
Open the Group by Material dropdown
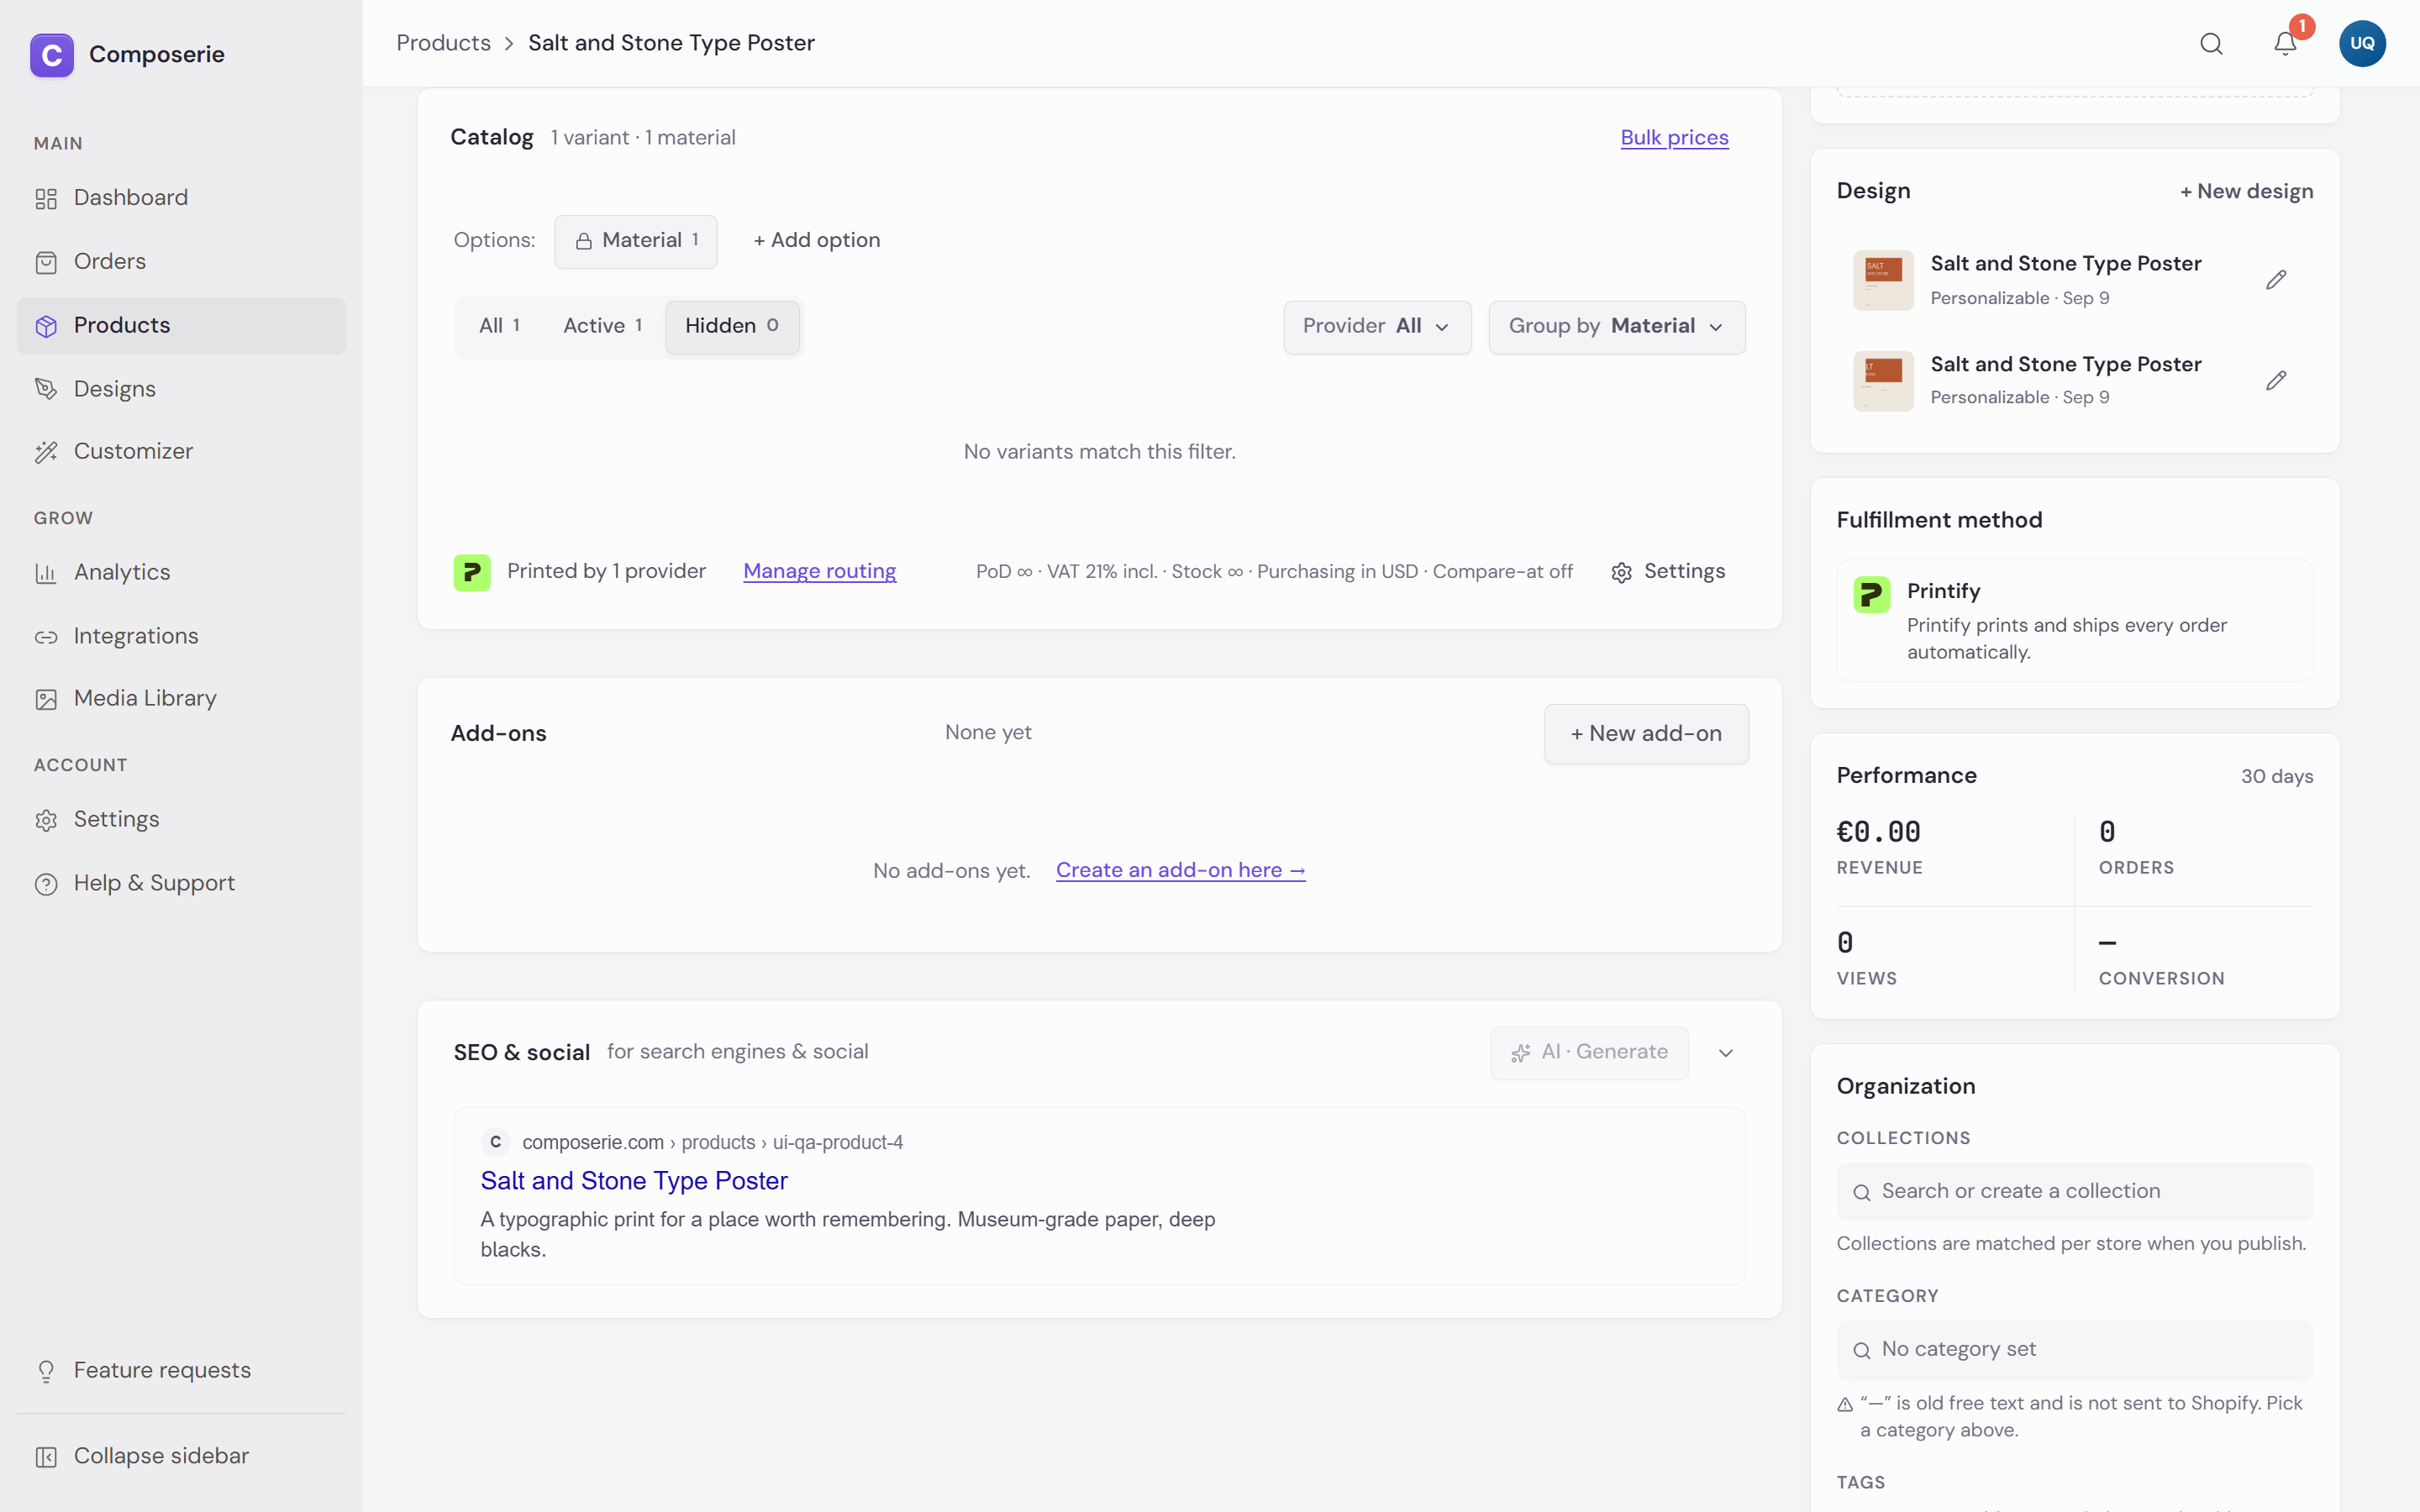1616,326
